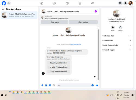Send a thumbs-up like
Image resolution: width=136 pixels, height=100 pixels.
click(97, 85)
